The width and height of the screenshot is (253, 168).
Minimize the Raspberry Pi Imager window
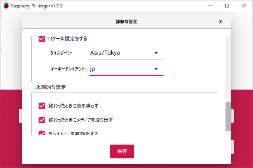click(x=210, y=6)
